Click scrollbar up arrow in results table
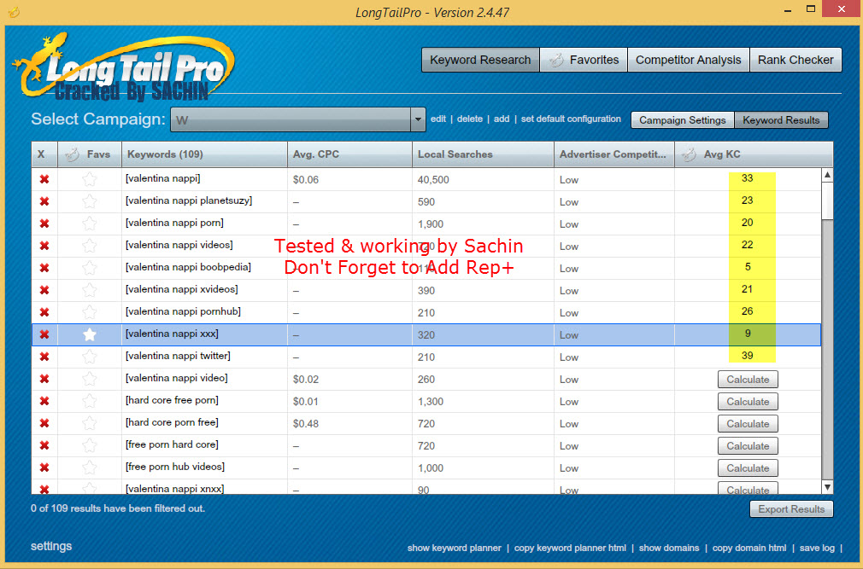Viewport: 863px width, 569px height. pos(827,175)
